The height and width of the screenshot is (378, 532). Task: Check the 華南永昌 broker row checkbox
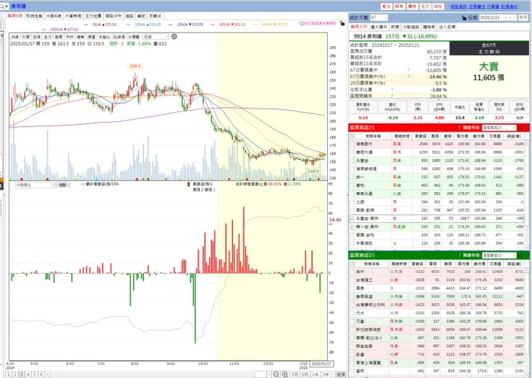(352, 193)
